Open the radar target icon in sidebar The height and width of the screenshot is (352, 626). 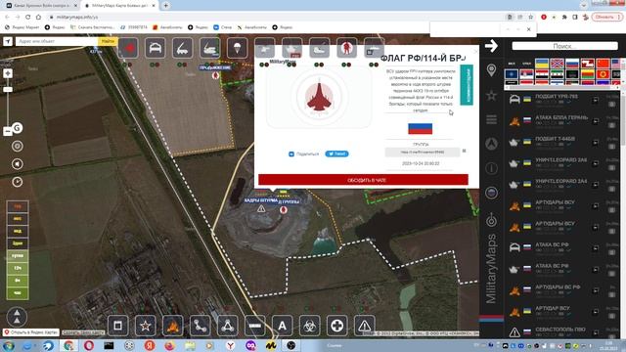tap(491, 220)
